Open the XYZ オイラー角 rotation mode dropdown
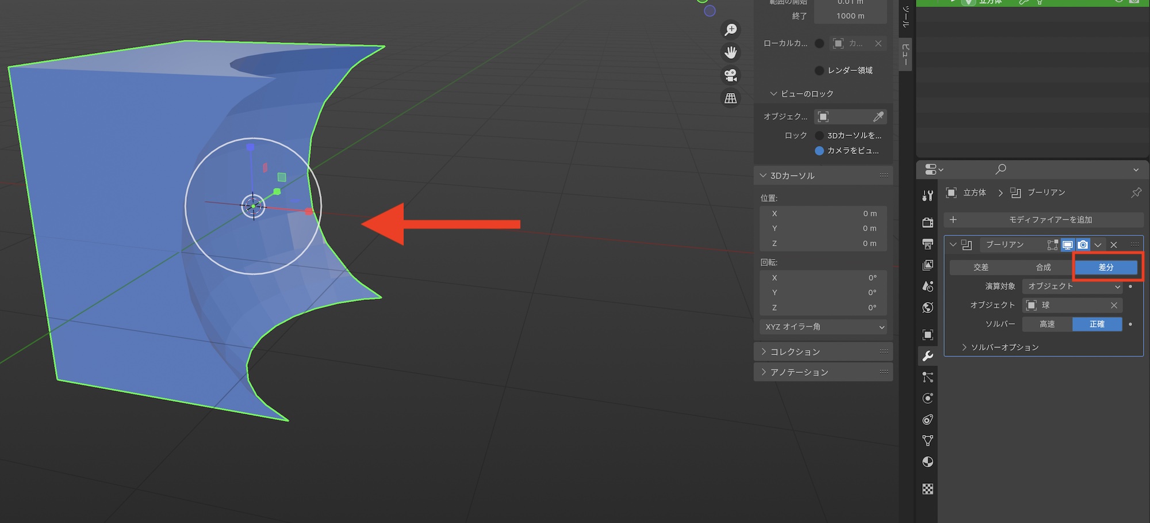 coord(823,327)
